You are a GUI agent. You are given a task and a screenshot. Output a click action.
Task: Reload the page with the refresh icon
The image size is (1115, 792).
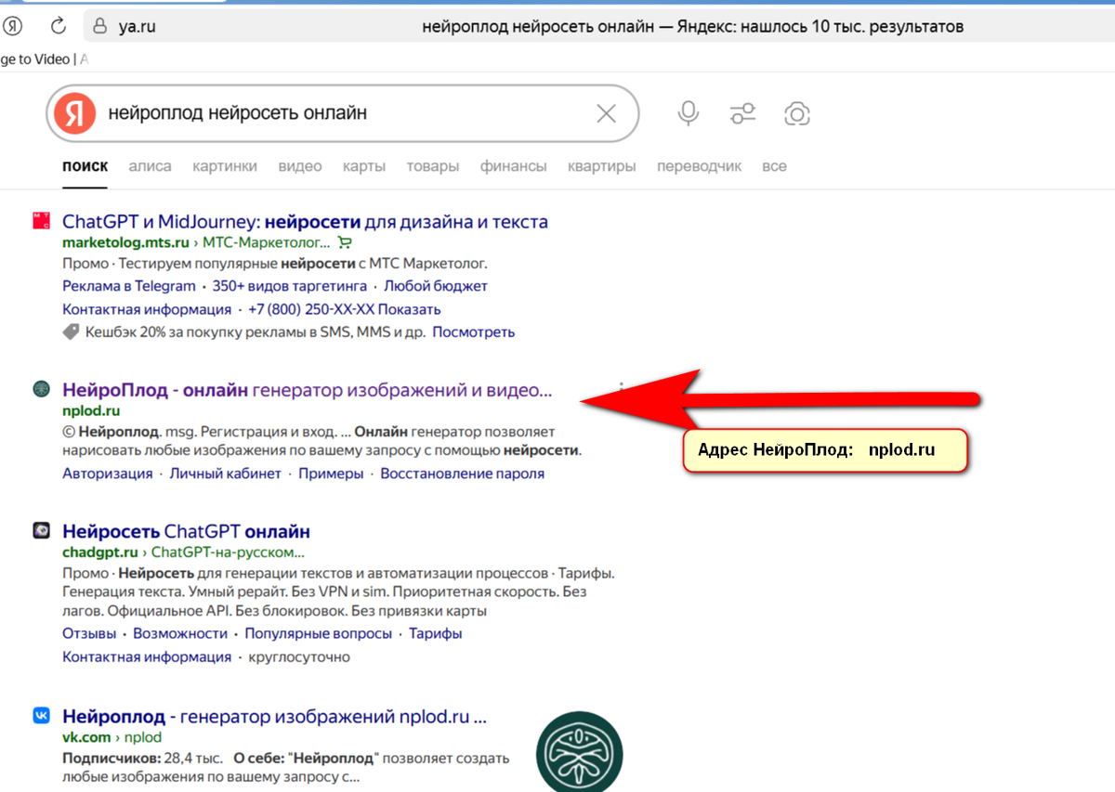[x=59, y=26]
